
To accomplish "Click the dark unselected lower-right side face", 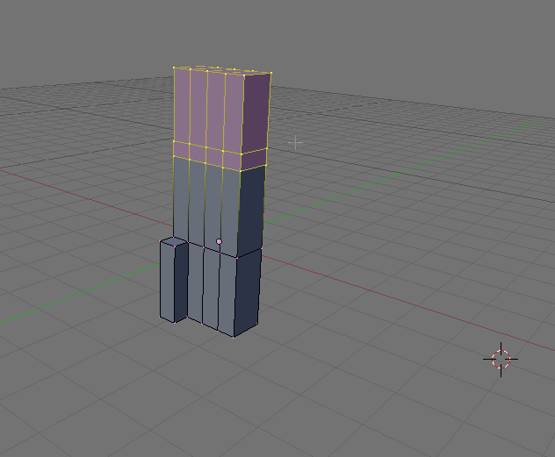I will pyautogui.click(x=248, y=291).
